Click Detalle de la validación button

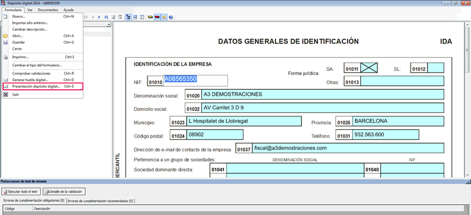65,191
